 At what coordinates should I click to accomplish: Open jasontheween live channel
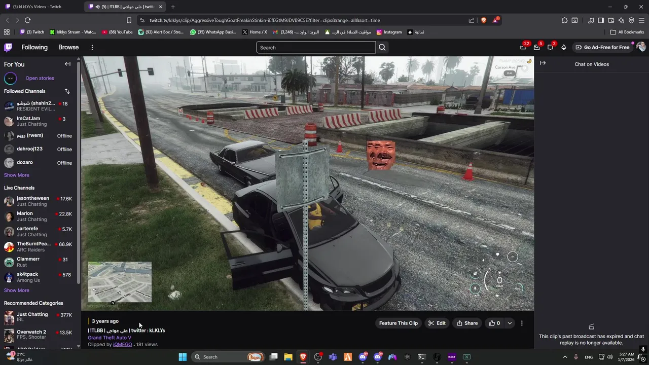[38, 201]
